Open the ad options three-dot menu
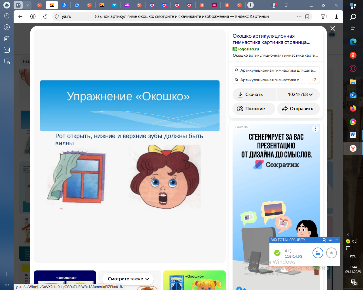The image size is (363, 290). [315, 129]
